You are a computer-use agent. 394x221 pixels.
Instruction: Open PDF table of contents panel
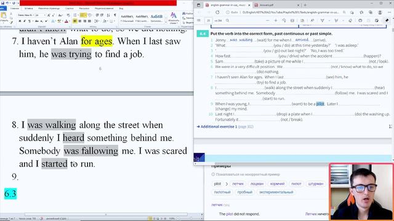click(199, 20)
